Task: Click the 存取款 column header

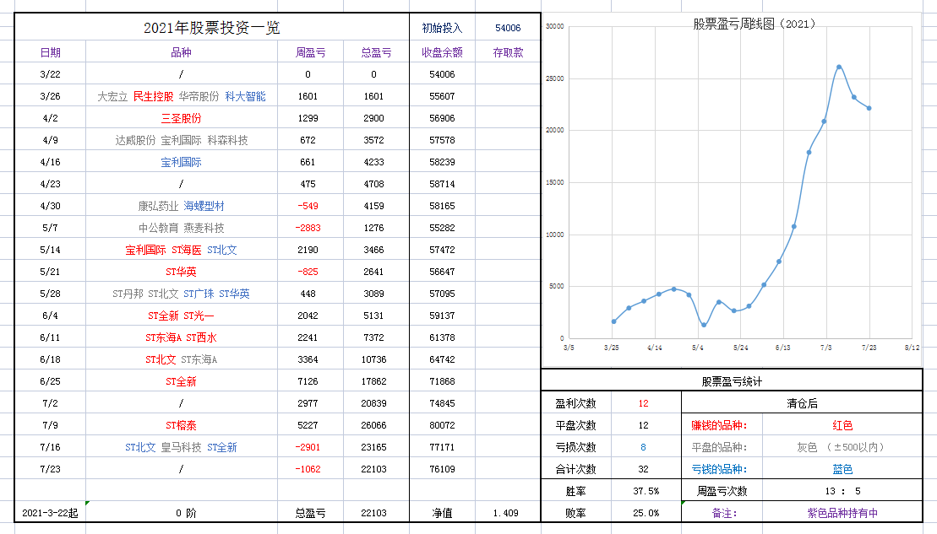Action: pyautogui.click(x=508, y=52)
